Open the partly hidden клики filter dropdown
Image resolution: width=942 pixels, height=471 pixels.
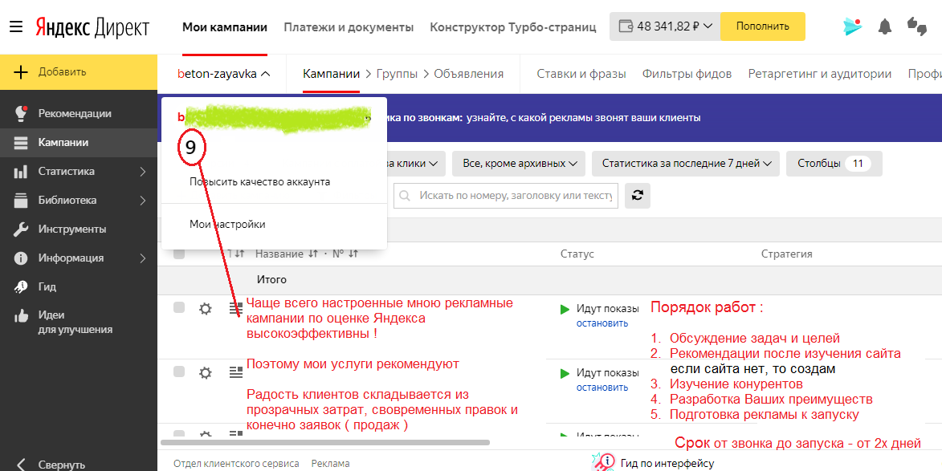(416, 163)
